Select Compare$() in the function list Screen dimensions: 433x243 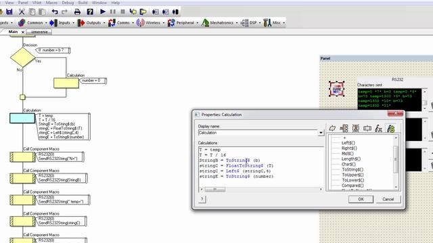click(352, 186)
